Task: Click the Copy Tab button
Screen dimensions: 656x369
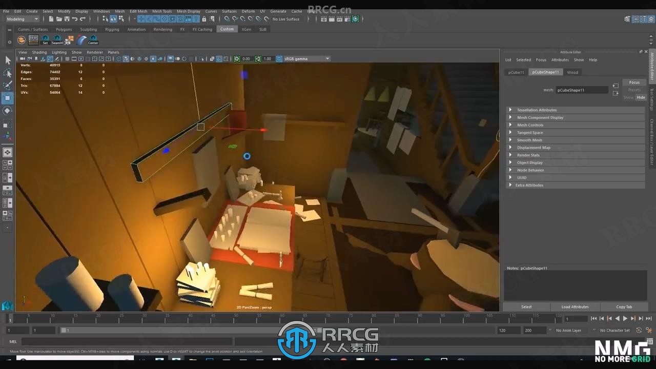Action: click(624, 307)
